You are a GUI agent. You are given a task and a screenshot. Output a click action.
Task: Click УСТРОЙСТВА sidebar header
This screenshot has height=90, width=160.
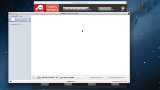(x=16, y=16)
